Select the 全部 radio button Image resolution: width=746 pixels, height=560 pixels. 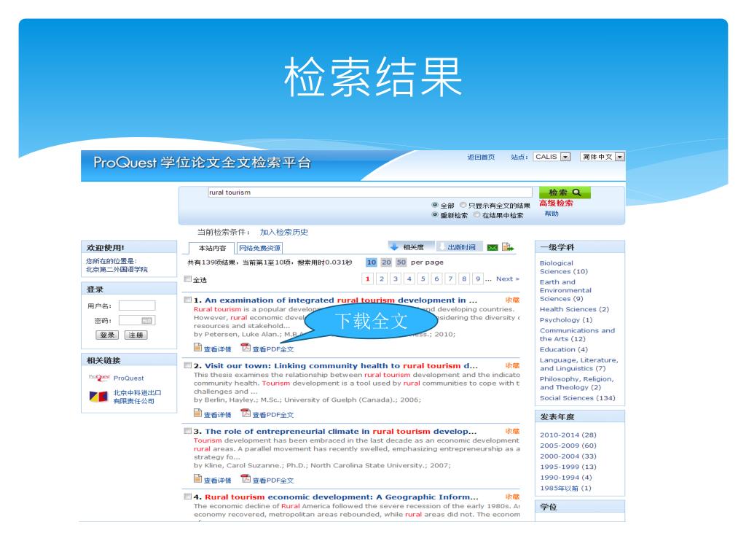435,205
